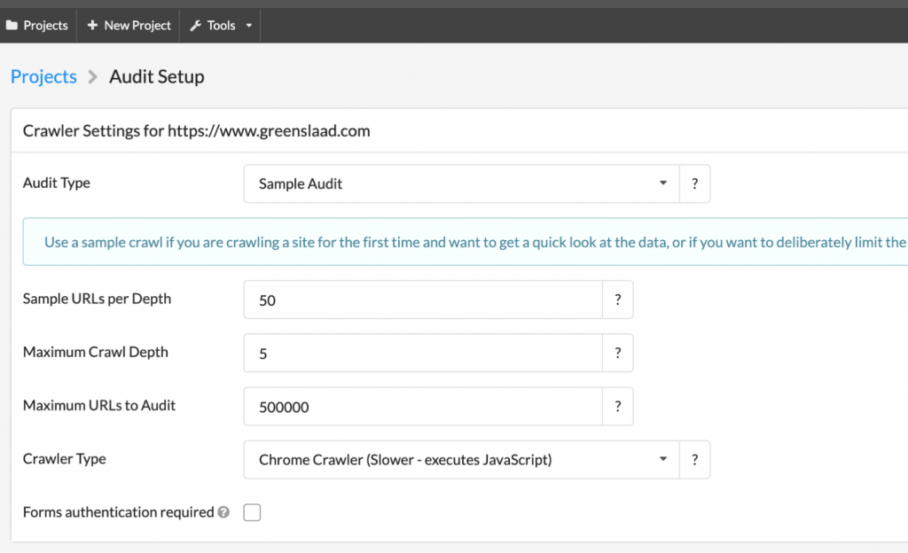Image resolution: width=908 pixels, height=553 pixels.
Task: Click the wrench icon beside Tools
Action: [195, 26]
